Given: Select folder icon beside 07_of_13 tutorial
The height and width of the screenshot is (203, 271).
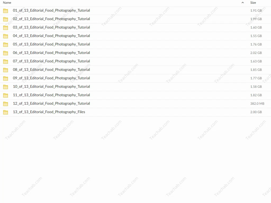Looking at the screenshot, I should pos(6,61).
